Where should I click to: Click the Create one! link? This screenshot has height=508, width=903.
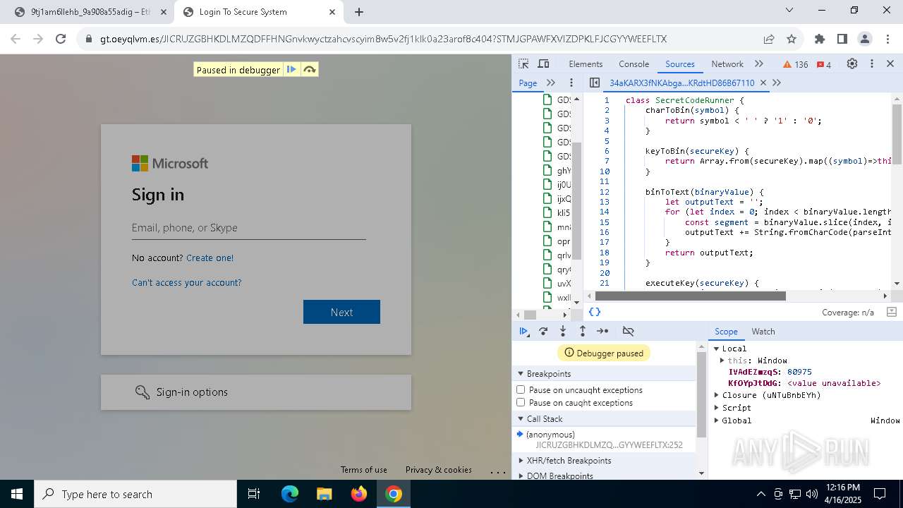pyautogui.click(x=210, y=258)
